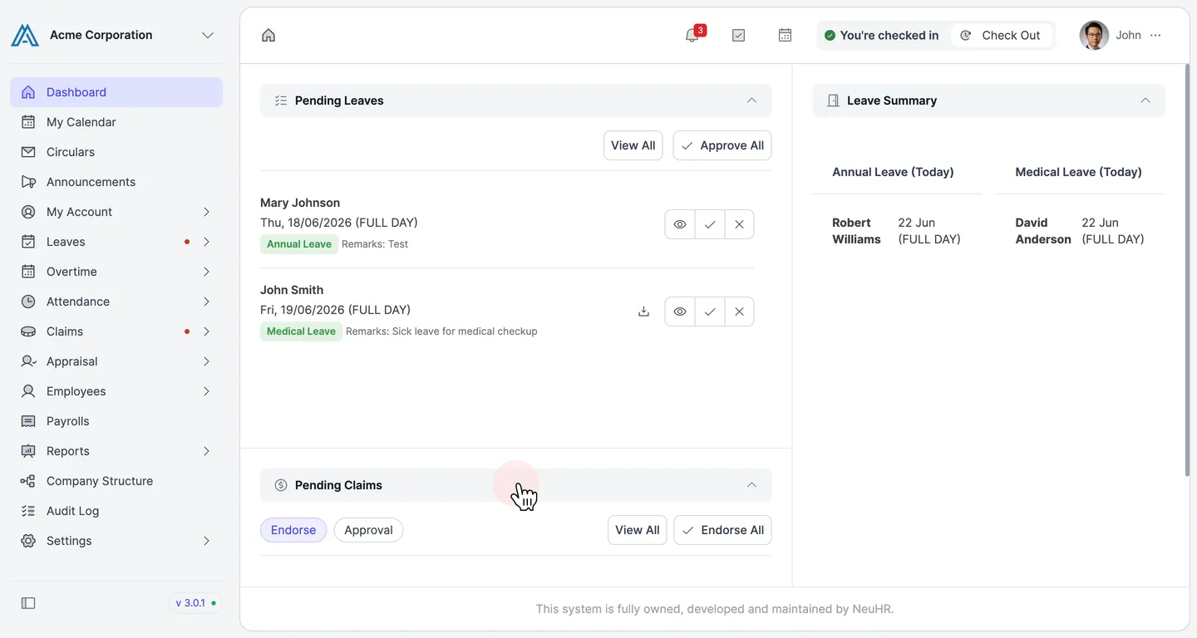Open Company Structure page
Screen dimensions: 1197x638
pyautogui.click(x=116, y=481)
